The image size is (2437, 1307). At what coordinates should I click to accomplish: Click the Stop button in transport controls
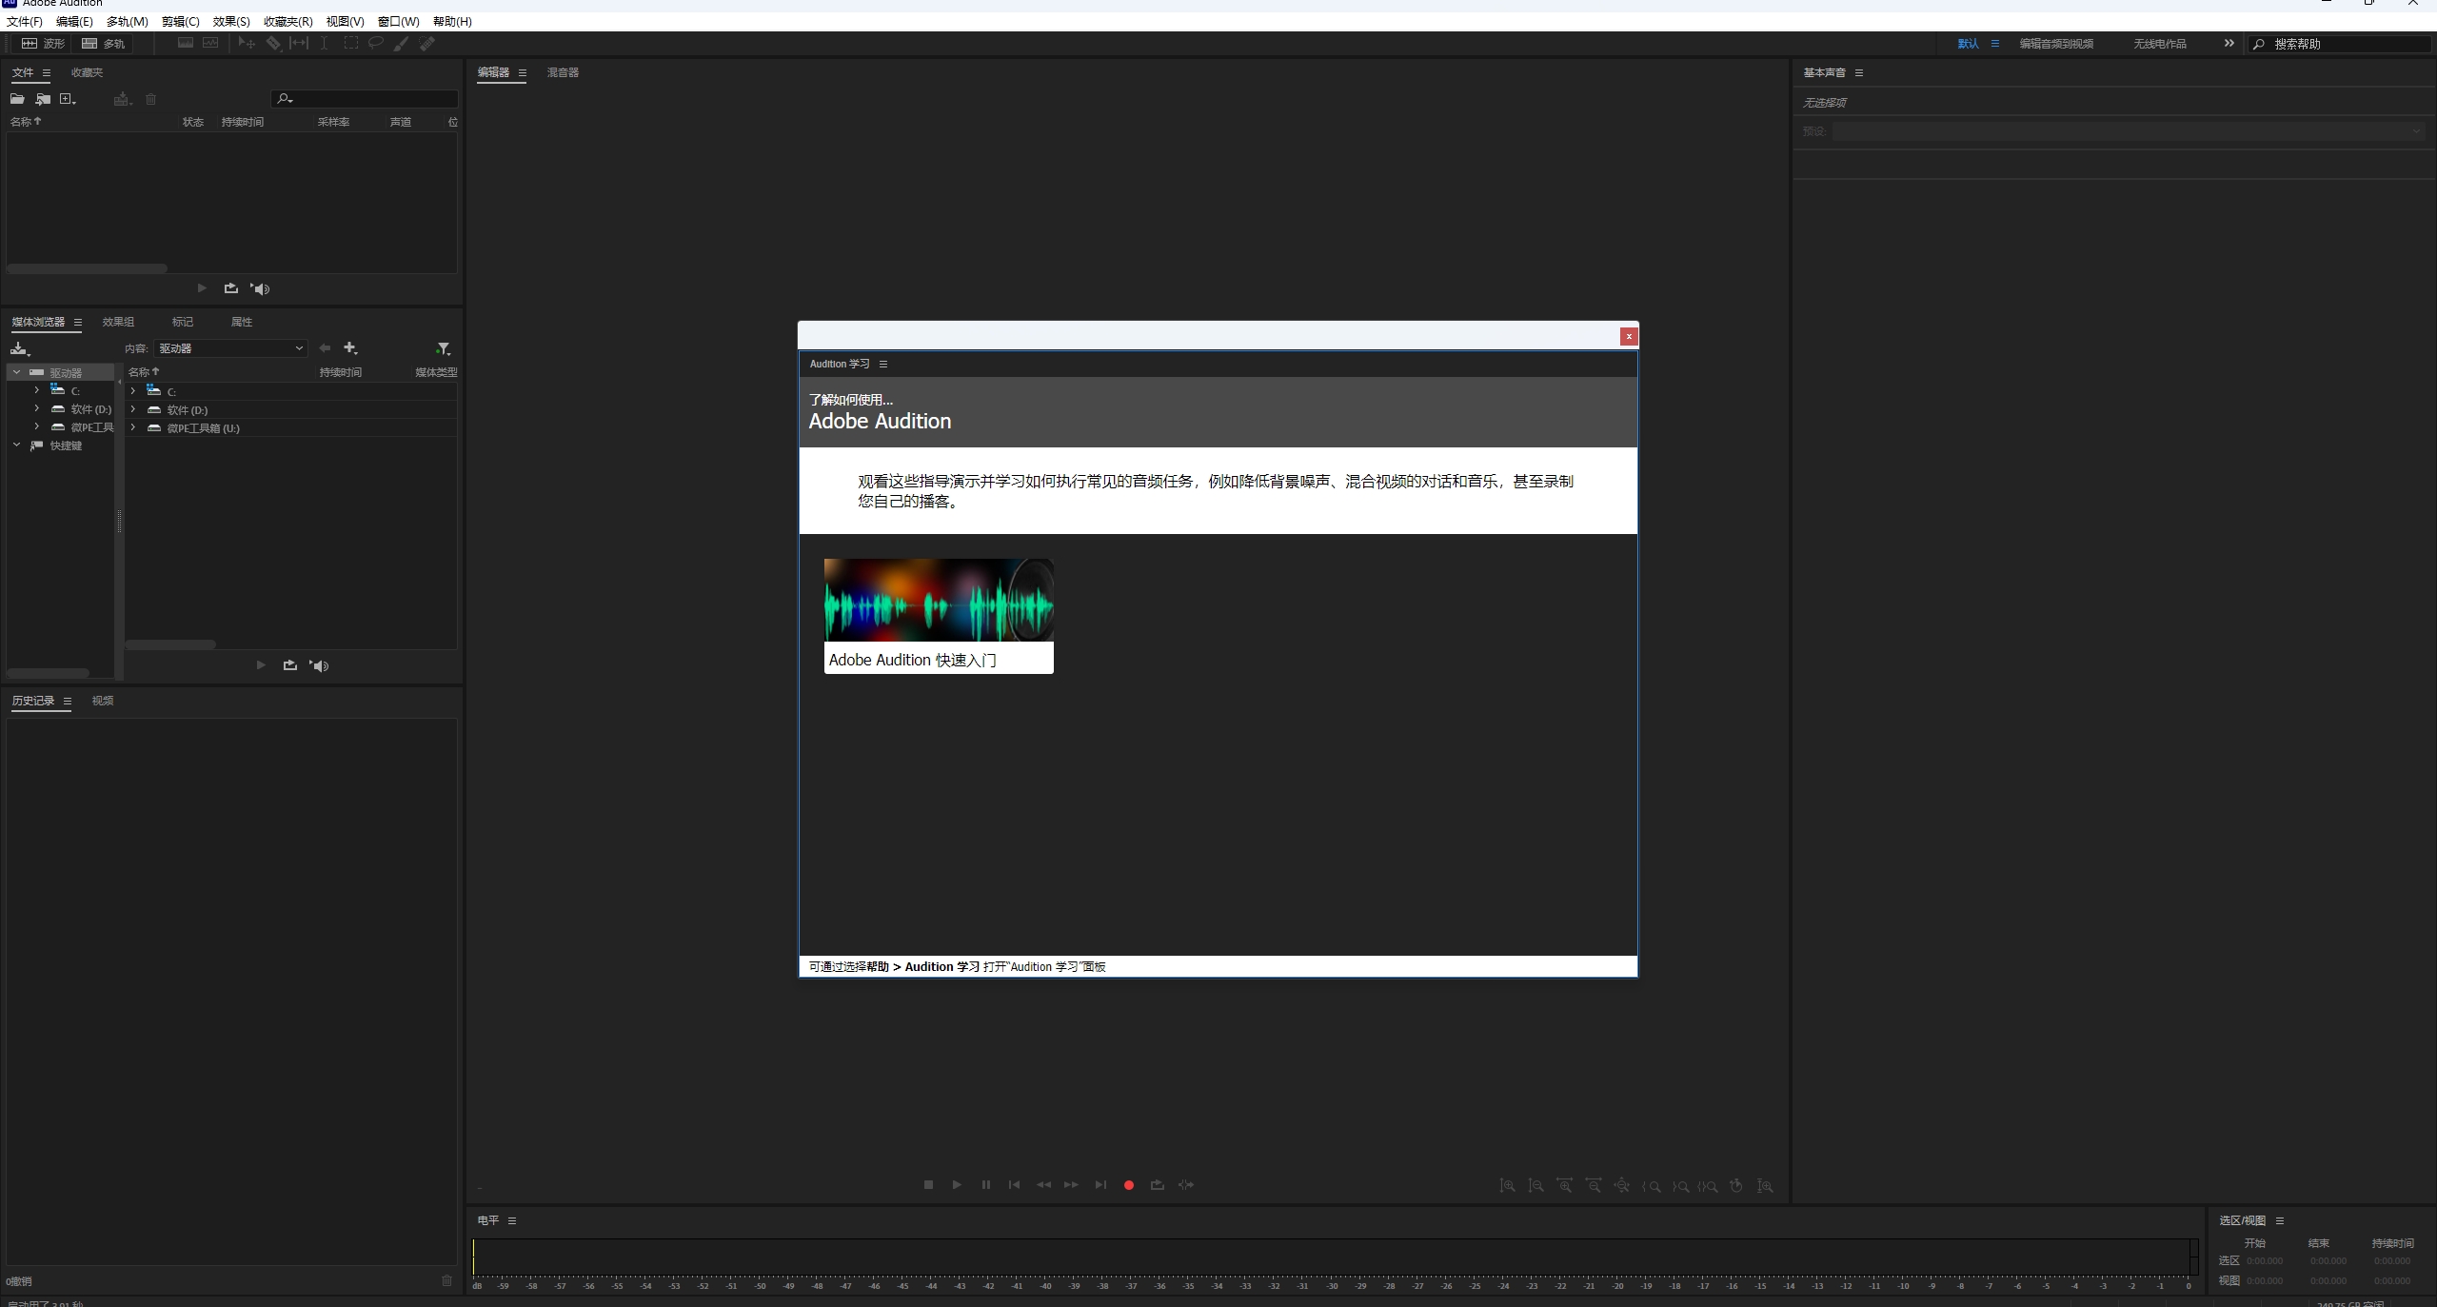point(928,1185)
